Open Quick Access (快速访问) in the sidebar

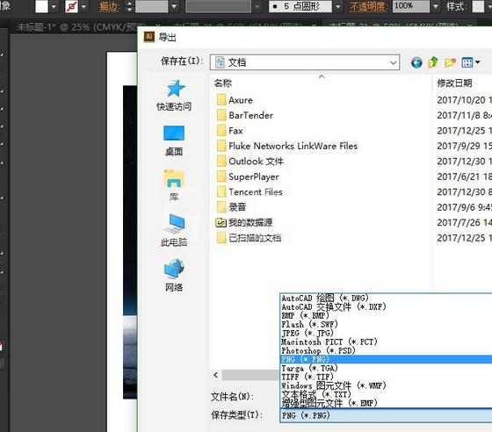point(174,96)
